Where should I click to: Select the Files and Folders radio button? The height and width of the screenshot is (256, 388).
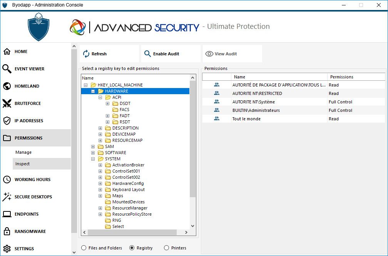(x=84, y=248)
